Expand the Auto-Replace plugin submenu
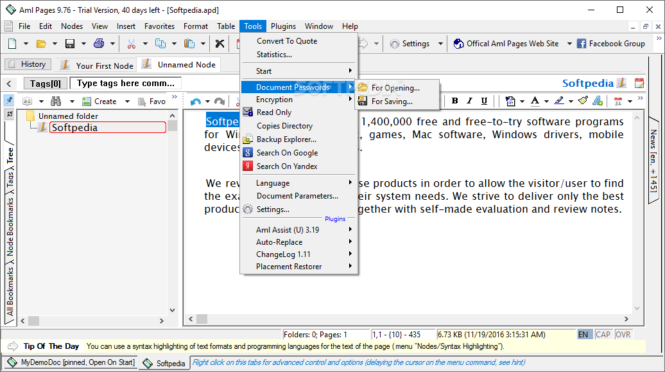665x372 pixels. [299, 242]
